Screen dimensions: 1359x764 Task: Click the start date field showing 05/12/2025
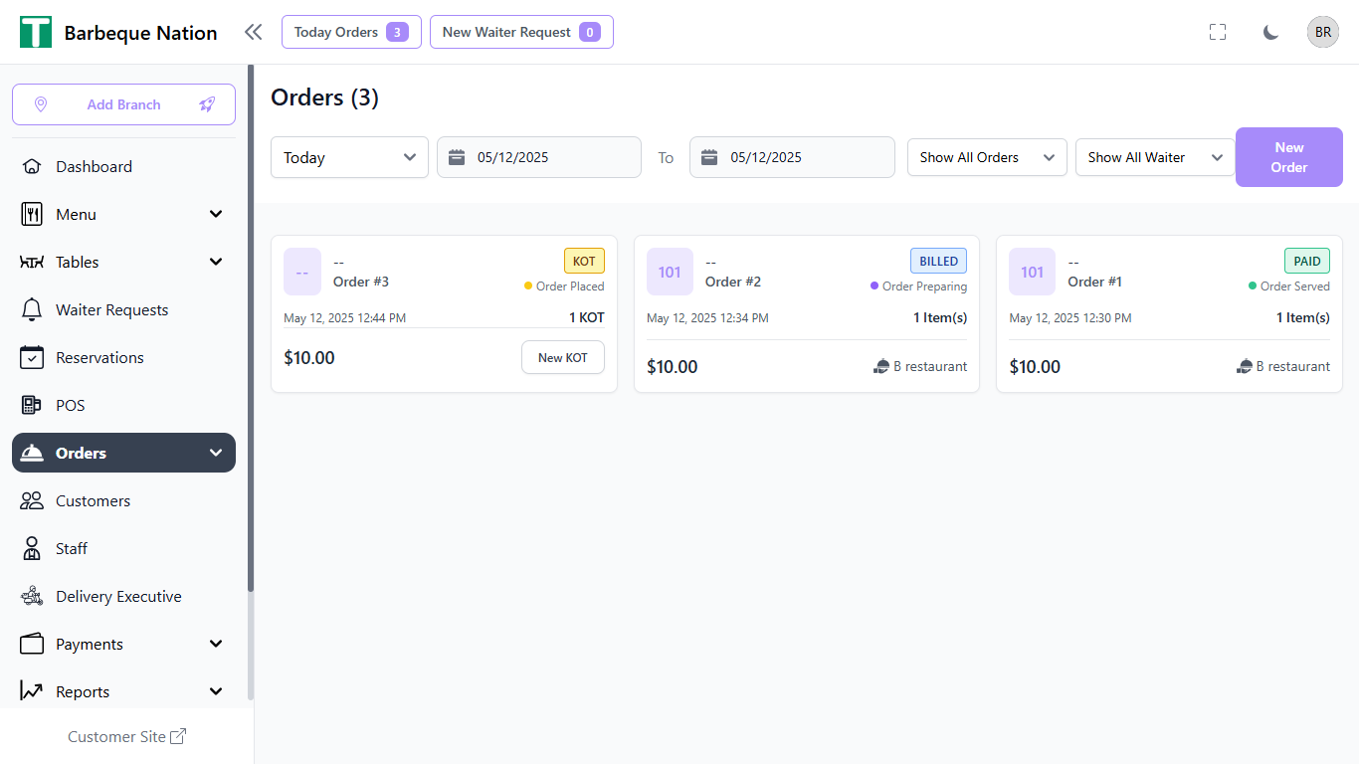(538, 157)
